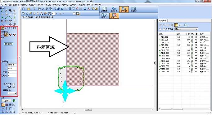Click the floppy disk save icon
The height and width of the screenshot is (115, 212).
point(34,9)
